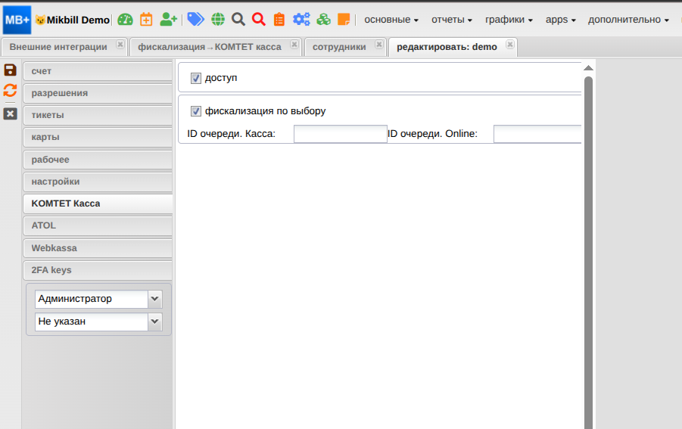Open the карты section
Image resolution: width=682 pixels, height=429 pixels.
[98, 137]
